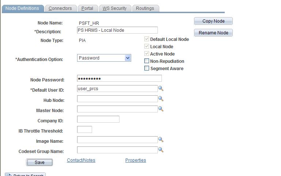The height and width of the screenshot is (176, 281).
Task: Toggle the Segment Aware checkbox
Action: pos(147,69)
